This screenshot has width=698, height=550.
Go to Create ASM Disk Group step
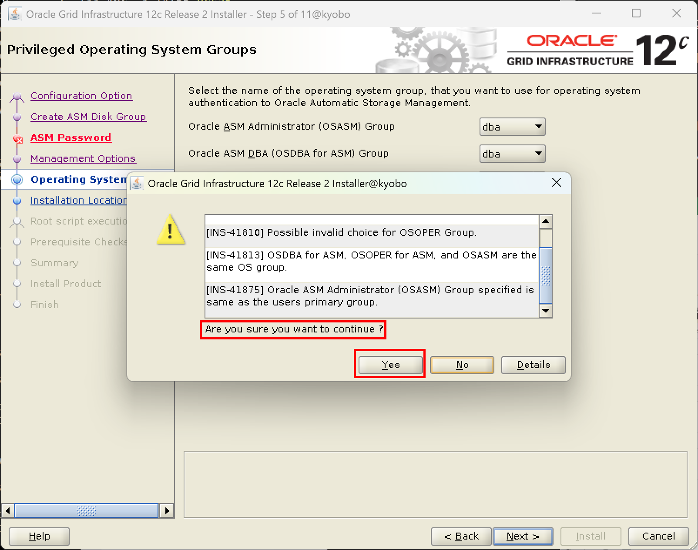click(x=88, y=117)
